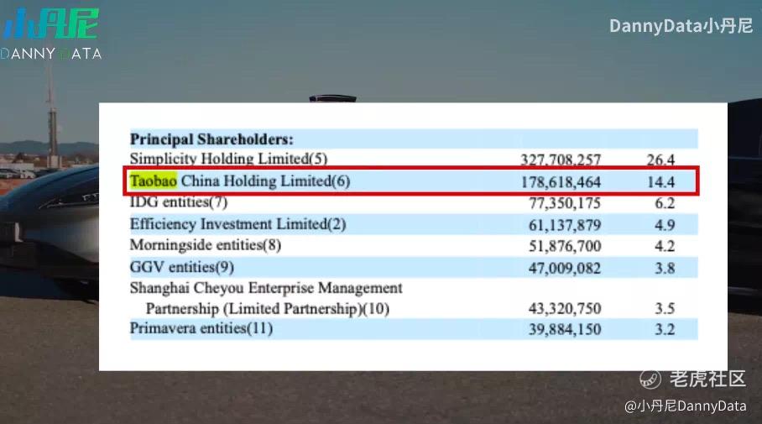This screenshot has height=424, width=762.
Task: Select Simplicity Holding Limited(5) entry
Action: coord(228,159)
